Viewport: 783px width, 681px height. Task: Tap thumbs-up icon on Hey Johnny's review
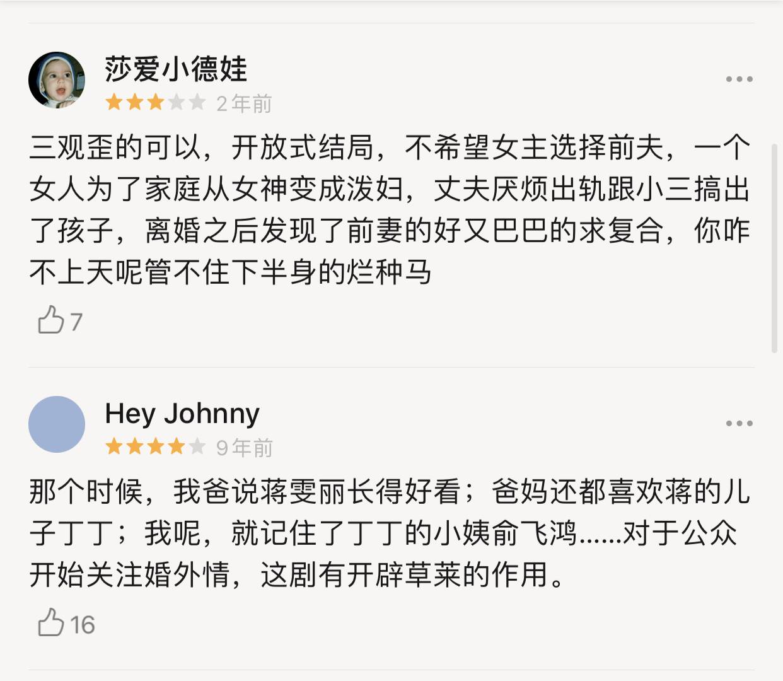[51, 622]
